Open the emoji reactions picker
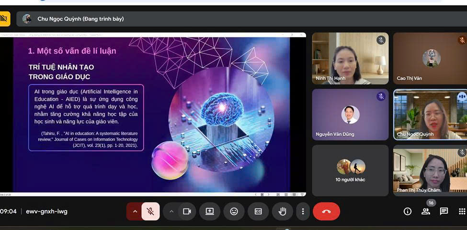Screen dimensions: 467x230 (234, 211)
